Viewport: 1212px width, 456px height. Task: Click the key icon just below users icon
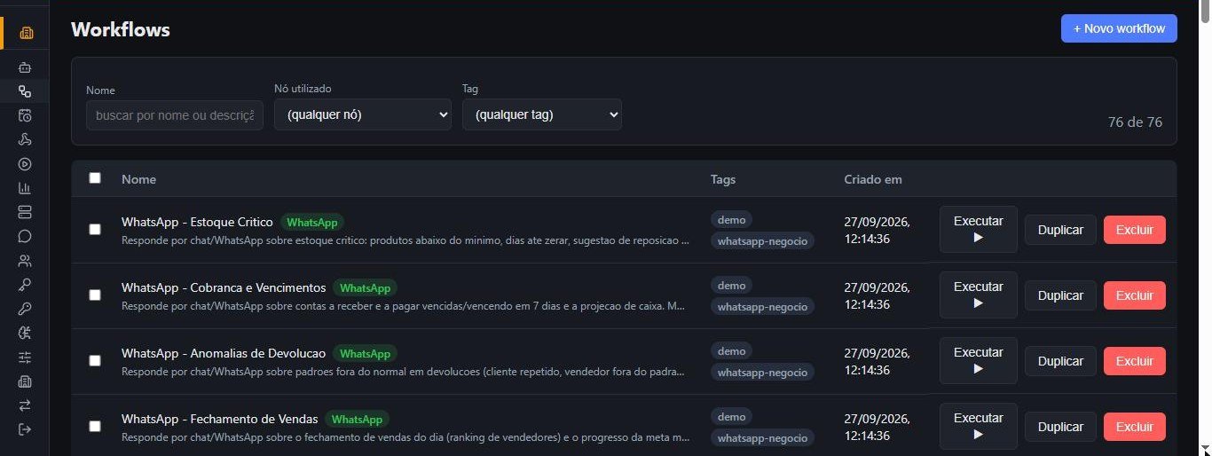(25, 285)
